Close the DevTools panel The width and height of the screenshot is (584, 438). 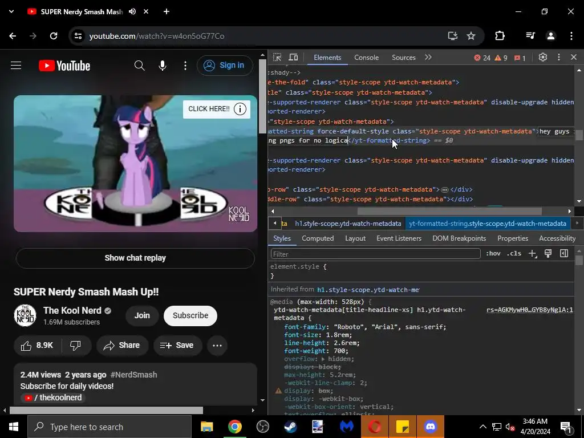(x=574, y=57)
